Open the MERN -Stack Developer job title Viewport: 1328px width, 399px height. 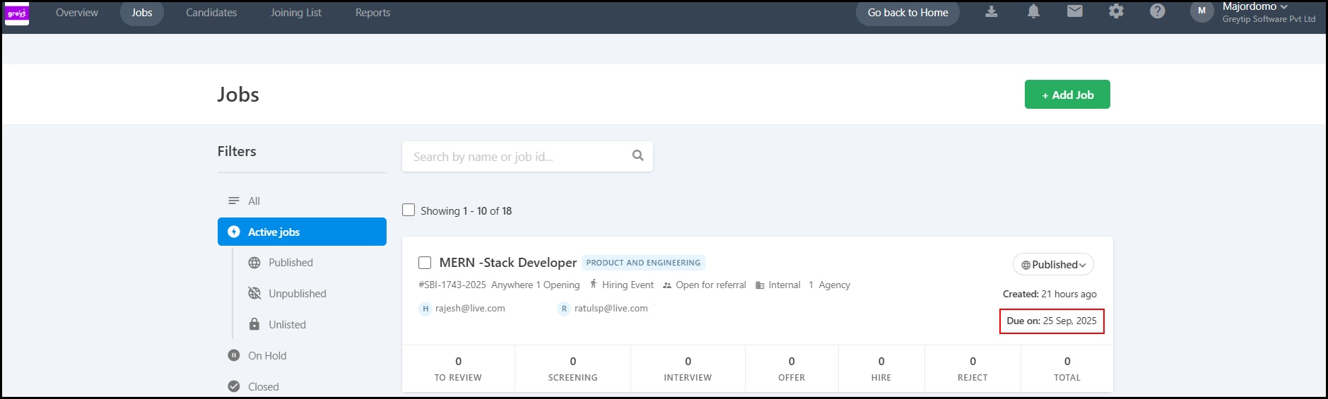(507, 263)
